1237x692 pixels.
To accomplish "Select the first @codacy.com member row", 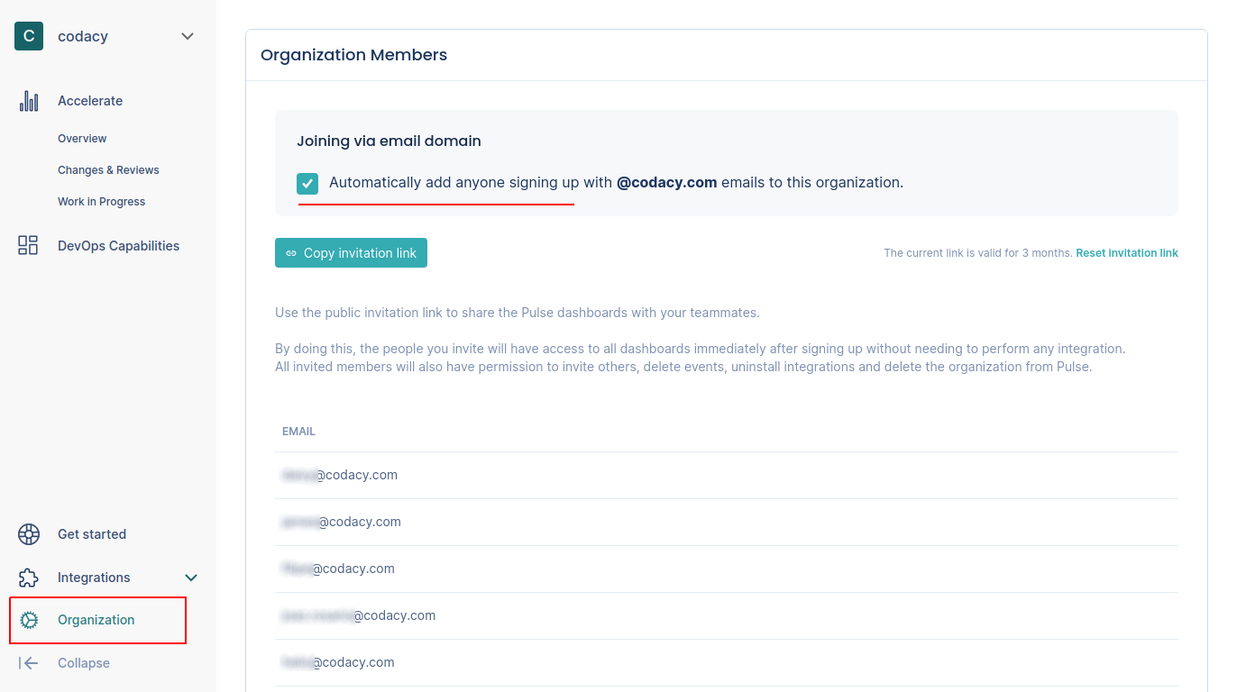I will point(726,475).
